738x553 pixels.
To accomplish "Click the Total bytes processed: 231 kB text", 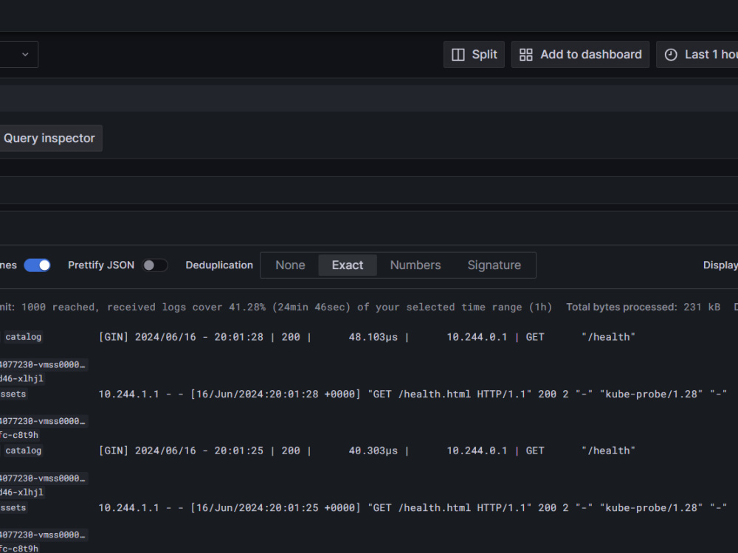I will tap(643, 307).
